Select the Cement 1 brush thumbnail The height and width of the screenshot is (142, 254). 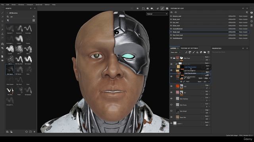(x=10, y=29)
